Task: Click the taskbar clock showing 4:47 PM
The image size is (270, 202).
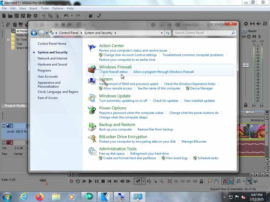Action: pyautogui.click(x=257, y=197)
